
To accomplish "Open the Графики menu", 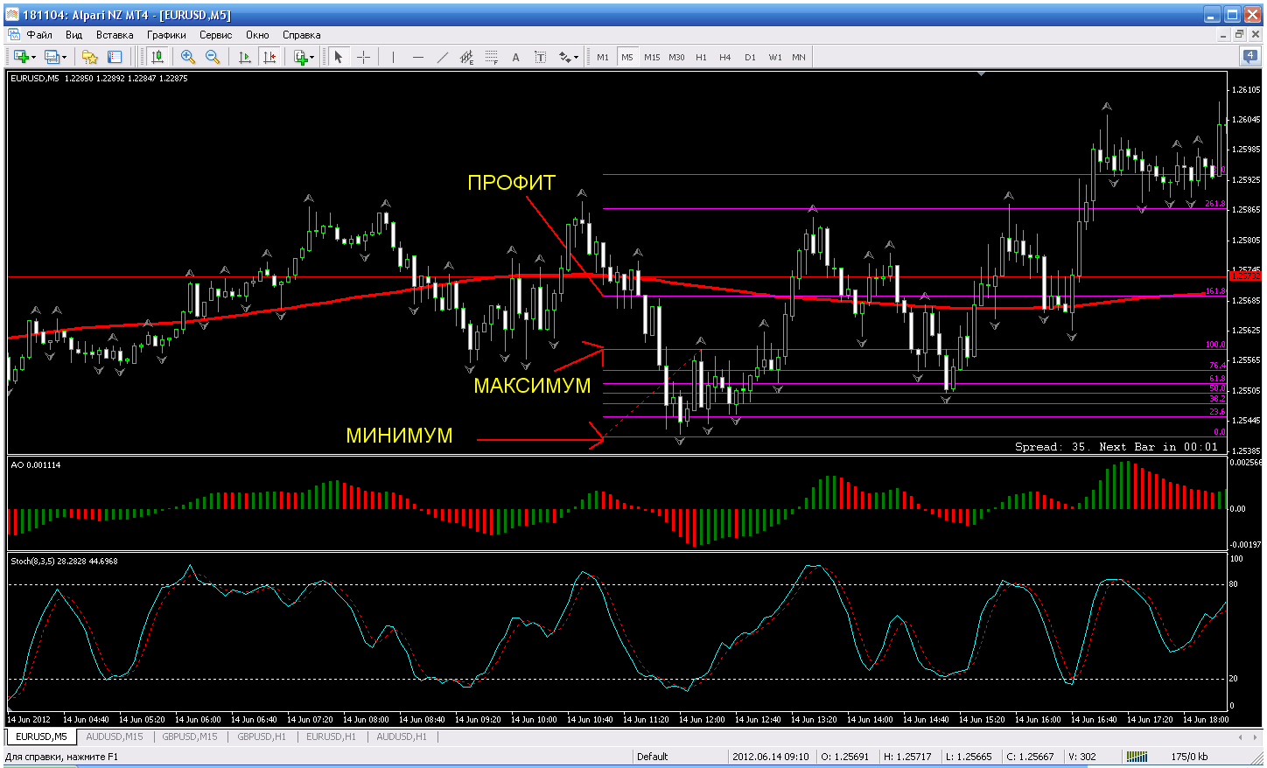I will (x=166, y=35).
